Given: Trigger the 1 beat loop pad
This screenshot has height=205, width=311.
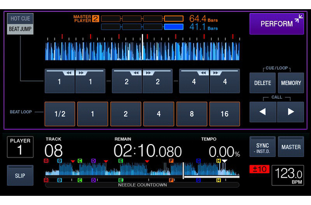Looking at the screenshot, I should pyautogui.click(x=93, y=114).
